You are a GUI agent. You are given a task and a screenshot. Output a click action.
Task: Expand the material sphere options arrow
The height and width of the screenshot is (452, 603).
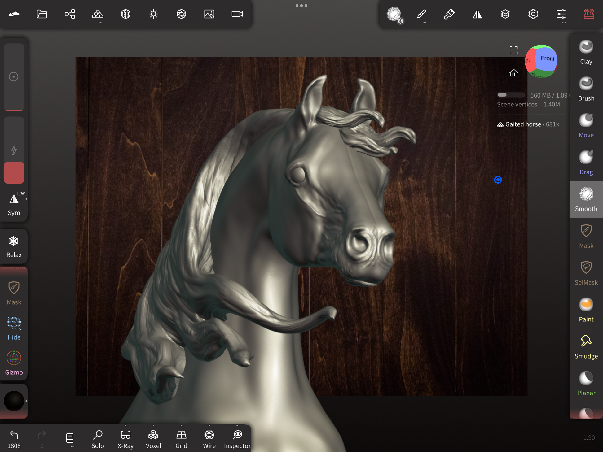click(26, 401)
